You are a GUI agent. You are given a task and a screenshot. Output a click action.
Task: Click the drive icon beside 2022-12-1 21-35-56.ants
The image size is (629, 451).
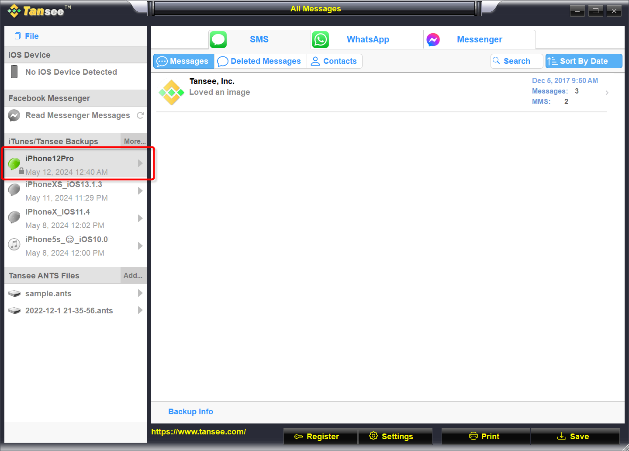(x=14, y=311)
